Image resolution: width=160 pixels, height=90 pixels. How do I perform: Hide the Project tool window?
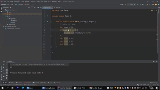click(41, 7)
